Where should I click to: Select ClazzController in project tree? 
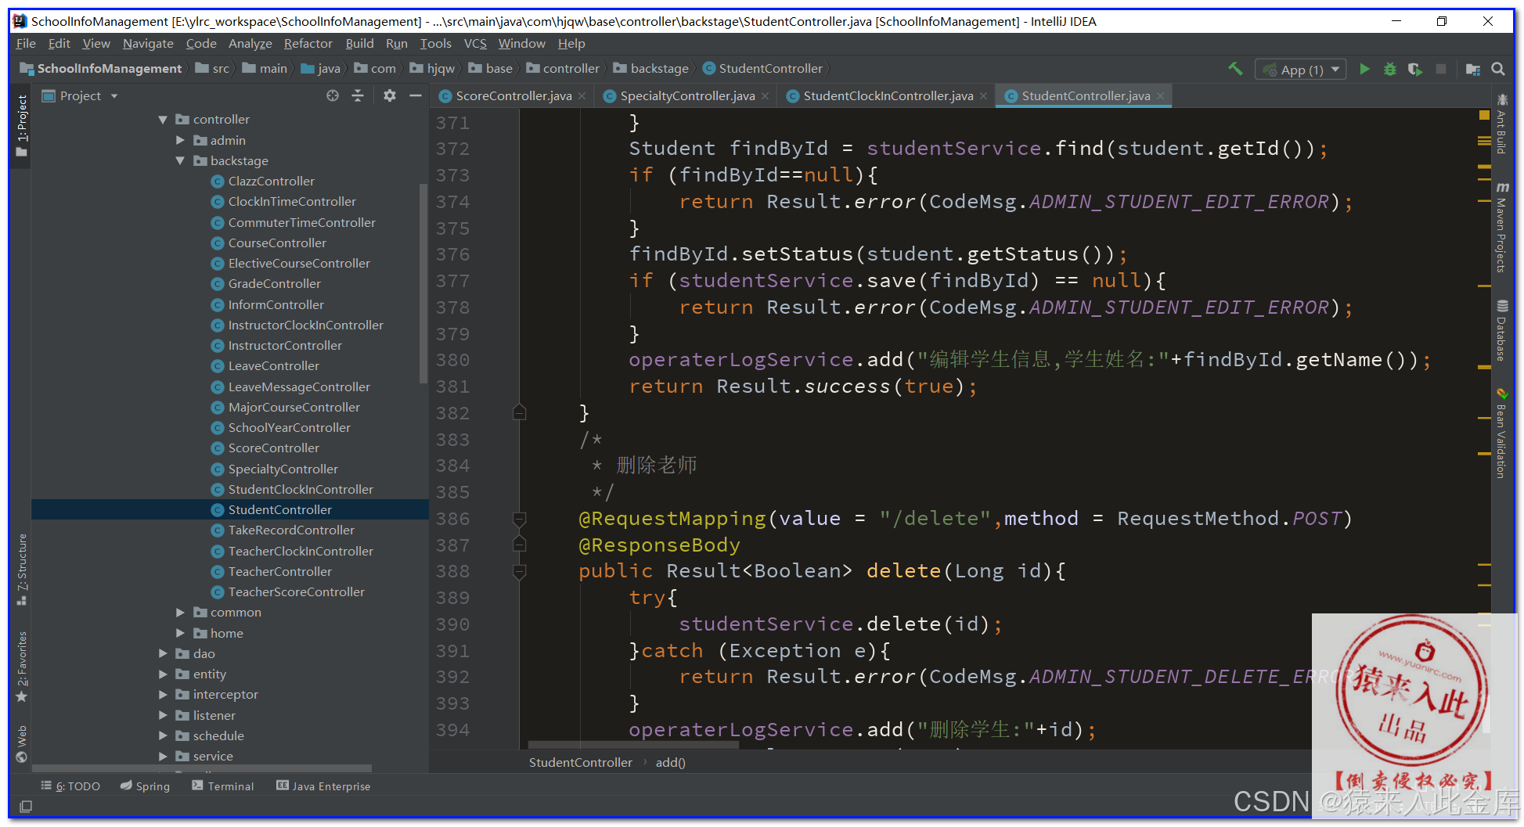click(x=272, y=181)
